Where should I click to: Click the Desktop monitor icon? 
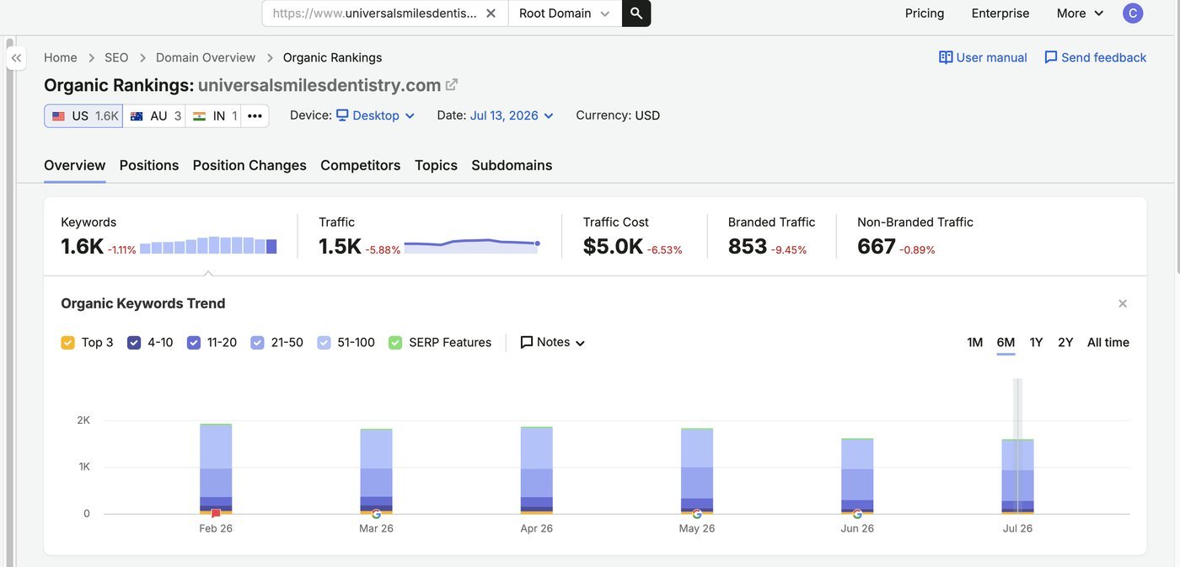coord(342,115)
